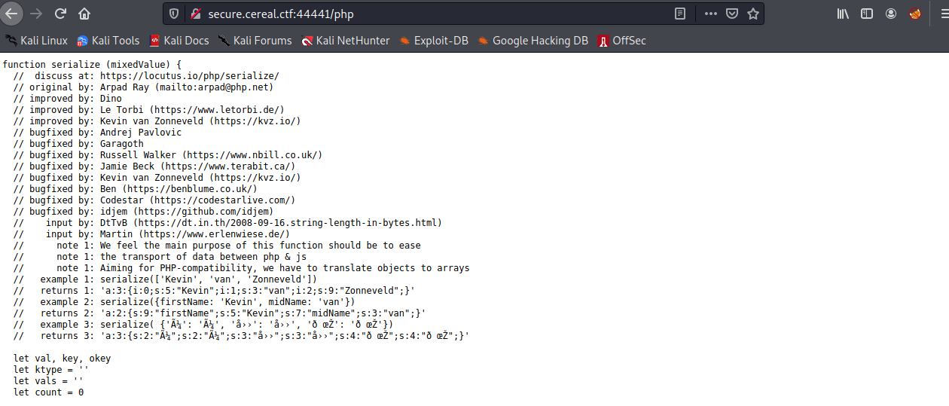Image resolution: width=949 pixels, height=406 pixels.
Task: Go back to the previous page
Action: (11, 14)
